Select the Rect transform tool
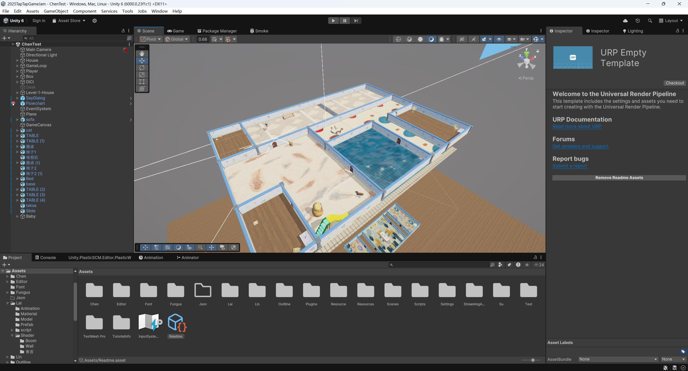The image size is (688, 371). pos(142,82)
